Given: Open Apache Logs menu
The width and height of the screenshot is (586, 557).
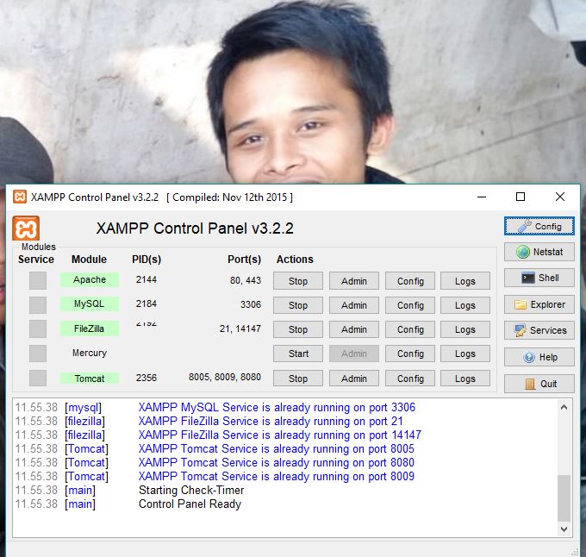Looking at the screenshot, I should coord(464,281).
